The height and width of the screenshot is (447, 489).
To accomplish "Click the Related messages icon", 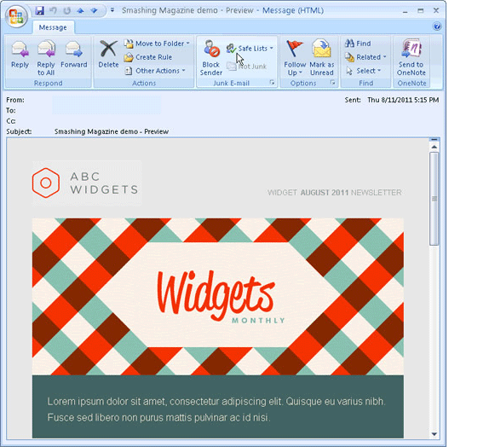I will (x=349, y=57).
